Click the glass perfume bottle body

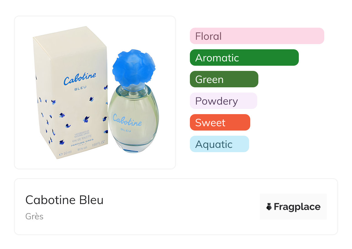[134, 124]
